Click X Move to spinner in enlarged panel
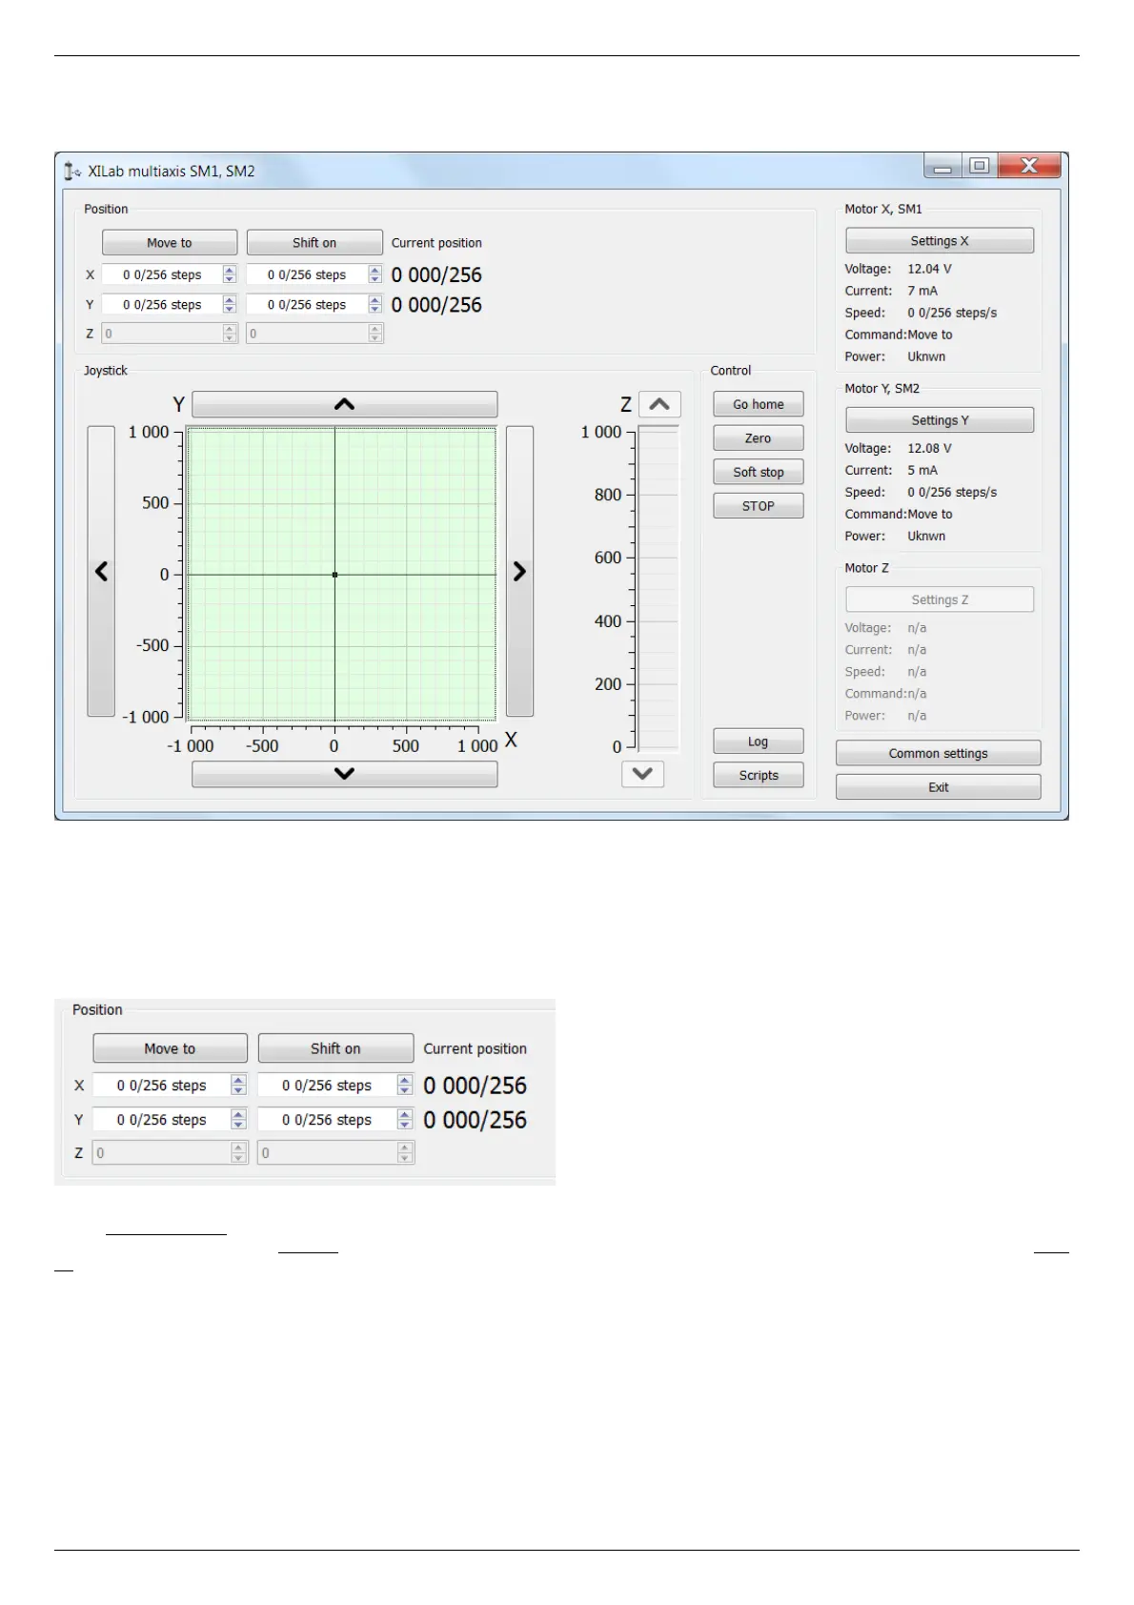This screenshot has height=1605, width=1134. pyautogui.click(x=239, y=1086)
